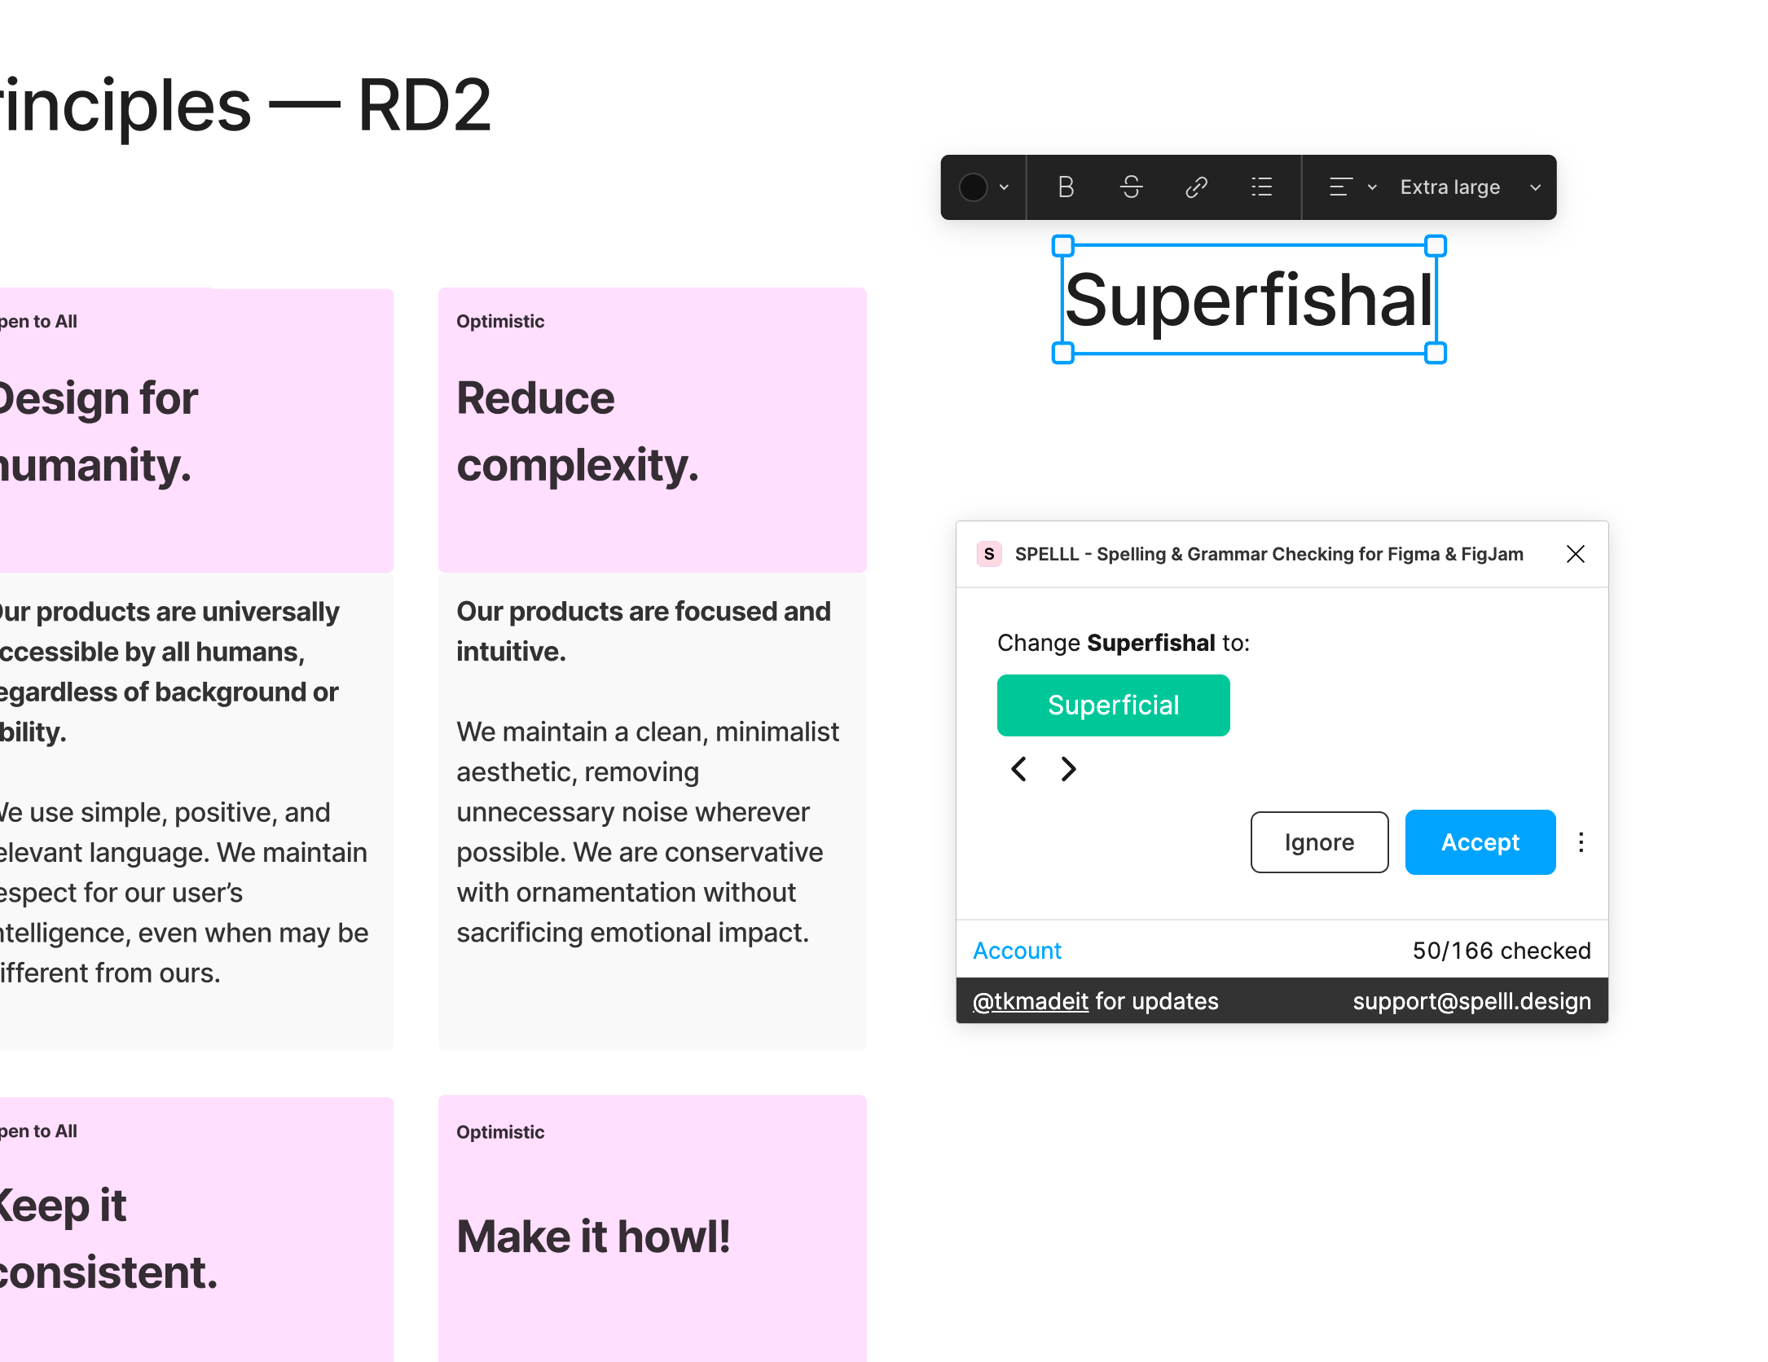Accept the Superficial spelling suggestion
Viewport: 1768px width, 1362px height.
pos(1482,841)
